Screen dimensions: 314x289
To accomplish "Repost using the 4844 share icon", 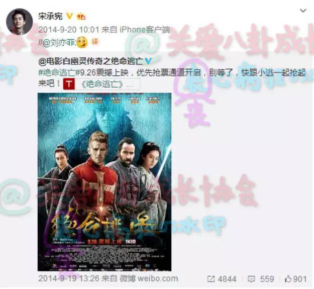I will 222,279.
